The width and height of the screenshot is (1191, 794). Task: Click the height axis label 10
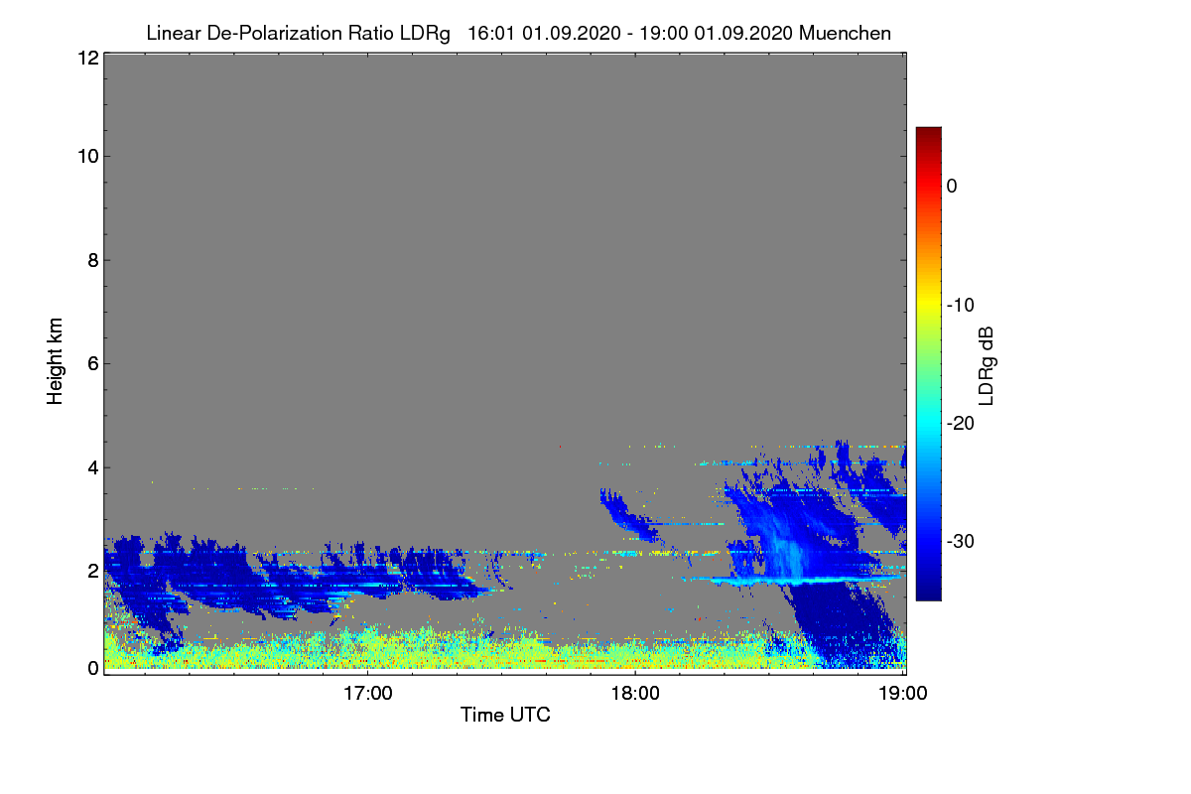coord(87,156)
